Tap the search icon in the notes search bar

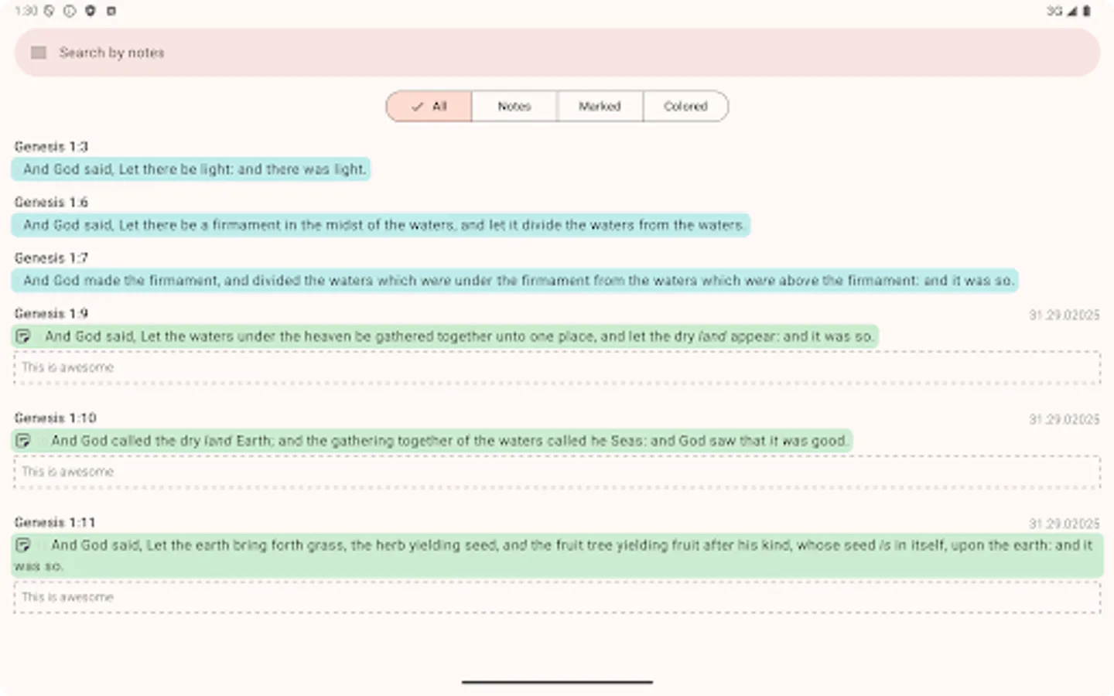coord(38,52)
